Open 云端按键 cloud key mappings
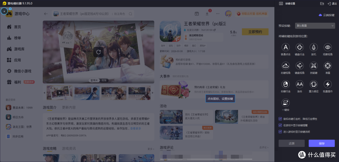Viewport: 339px width, 162px height. click(x=326, y=15)
